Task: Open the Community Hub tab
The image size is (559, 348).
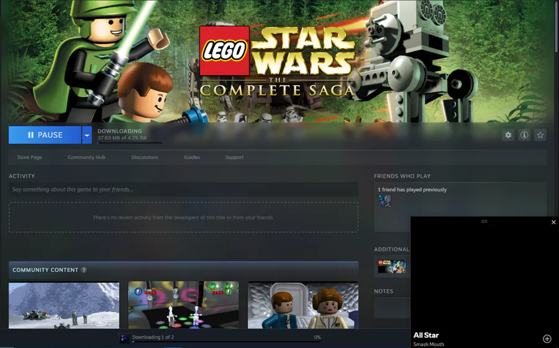Action: click(86, 157)
